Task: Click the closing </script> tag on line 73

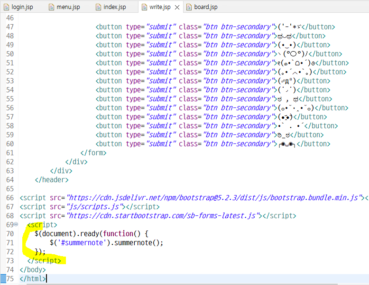Action: [x=44, y=261]
